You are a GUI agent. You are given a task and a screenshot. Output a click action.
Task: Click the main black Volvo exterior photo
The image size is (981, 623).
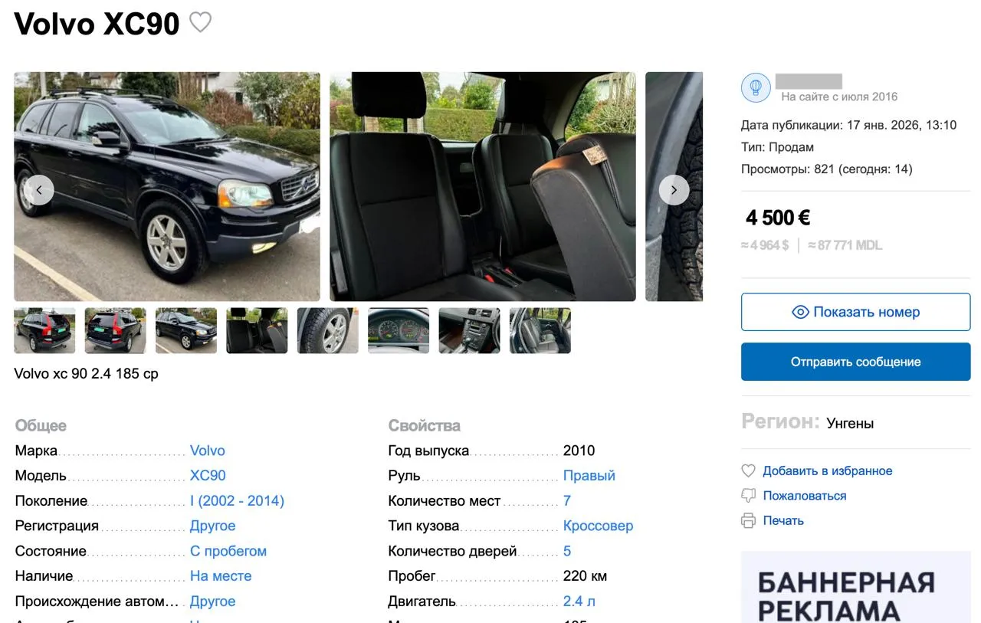167,186
